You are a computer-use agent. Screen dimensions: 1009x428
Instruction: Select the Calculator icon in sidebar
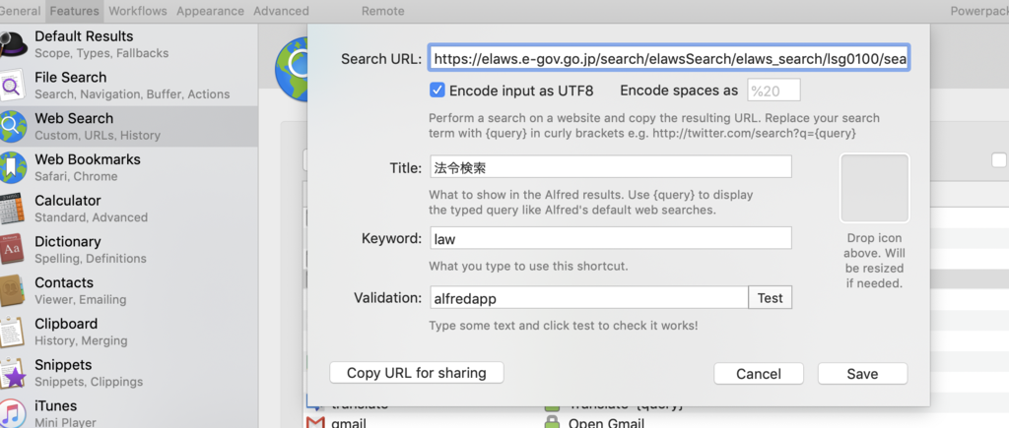pyautogui.click(x=12, y=209)
